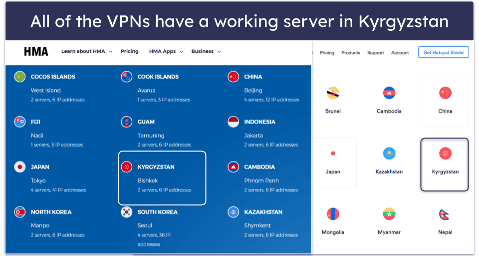
Task: Select the Mongolia flag icon
Action: click(x=333, y=214)
